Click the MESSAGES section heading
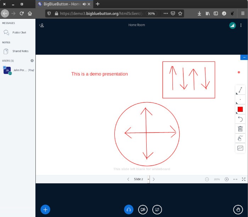Image resolution: width=248 pixels, height=217 pixels. pos(9,23)
